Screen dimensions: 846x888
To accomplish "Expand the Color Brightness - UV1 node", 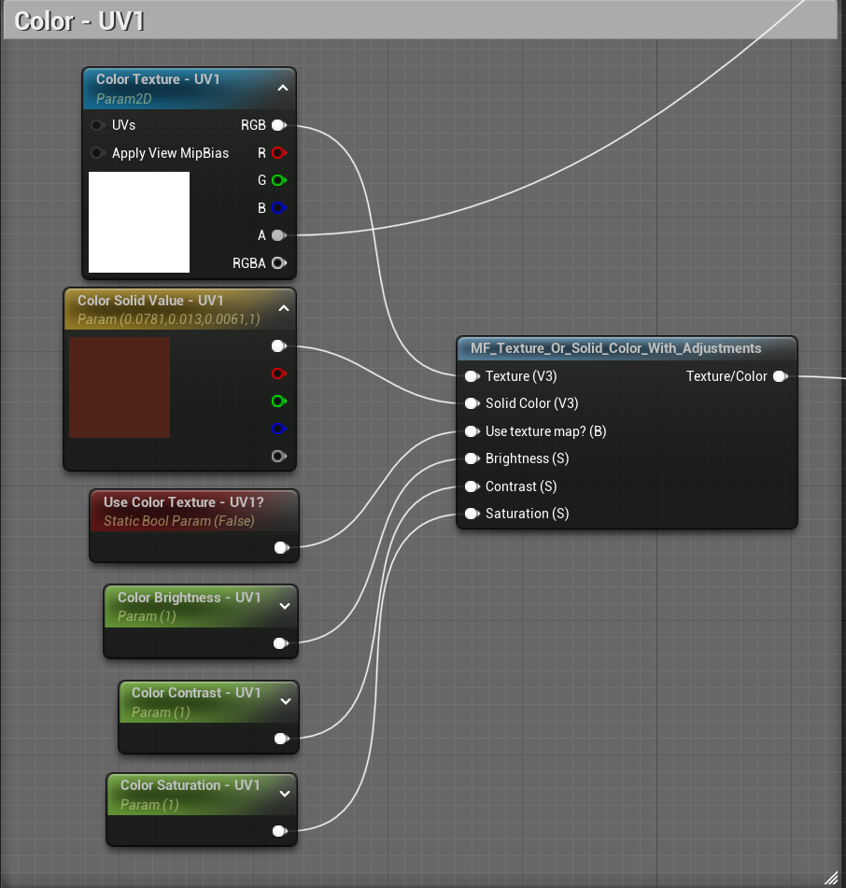I will 286,606.
